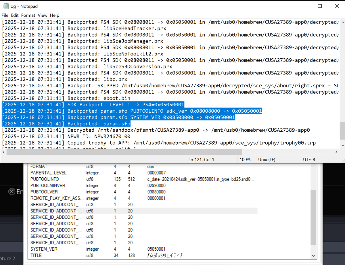The height and width of the screenshot is (265, 345).
Task: Select the PUBTOOLVER row in SFO table
Action: (144, 192)
